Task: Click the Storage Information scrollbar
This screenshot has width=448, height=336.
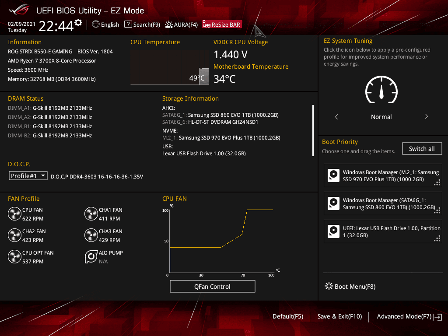Action: coord(313,130)
